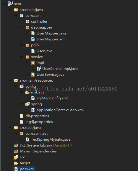Select the sqlMapConfig.xml label
The height and width of the screenshot is (171, 138).
(x=52, y=98)
